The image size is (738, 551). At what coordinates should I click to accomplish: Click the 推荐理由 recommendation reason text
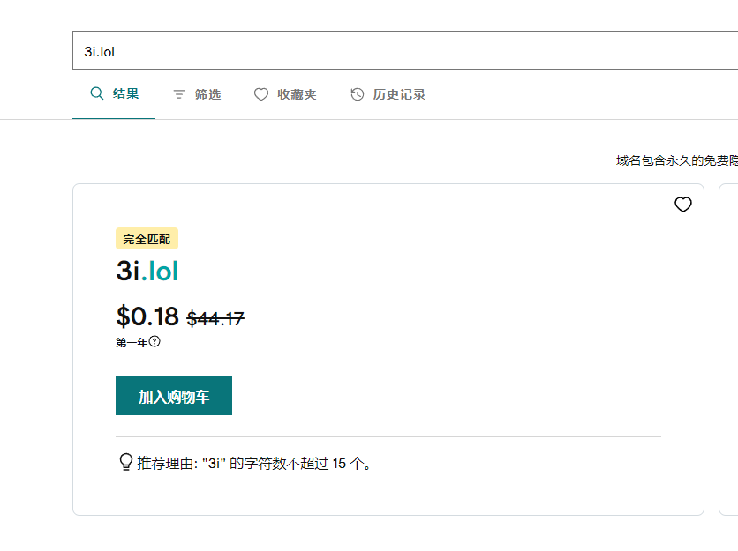click(254, 464)
